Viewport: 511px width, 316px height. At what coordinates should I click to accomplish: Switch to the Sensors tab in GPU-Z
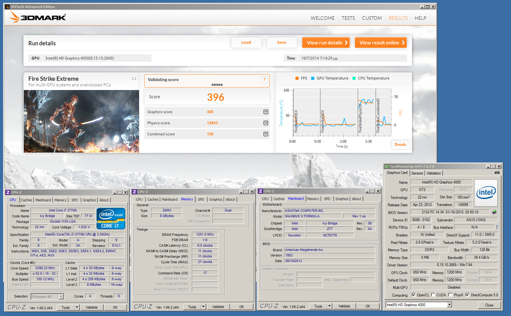pos(417,173)
